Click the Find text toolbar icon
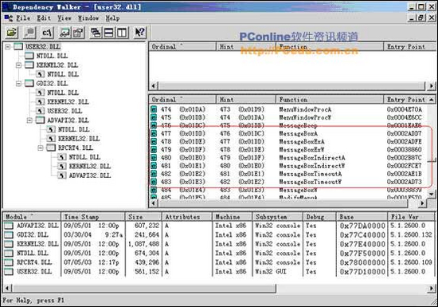438x307 pixels. 29,33
